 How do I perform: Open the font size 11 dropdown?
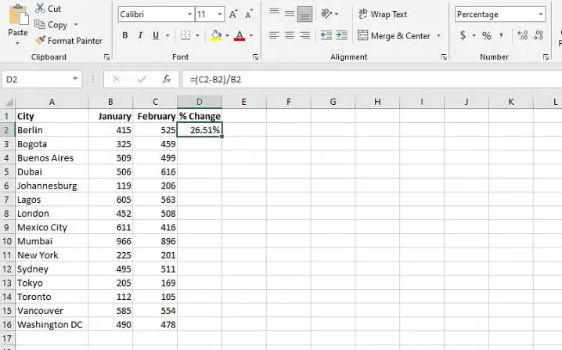(219, 14)
